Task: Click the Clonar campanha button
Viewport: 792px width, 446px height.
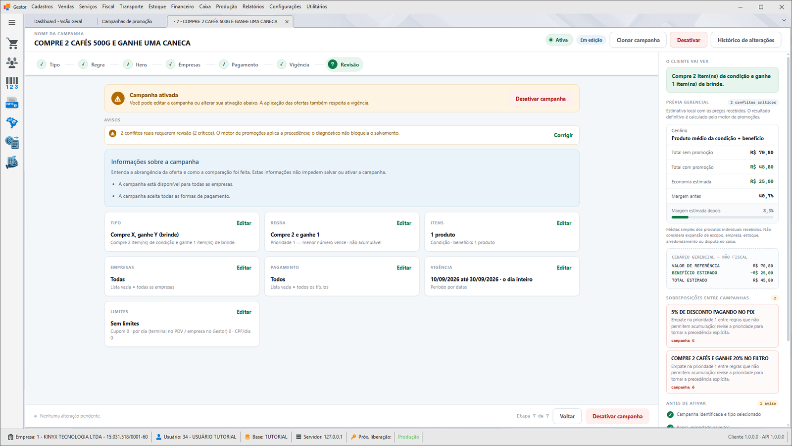Action: pos(638,40)
